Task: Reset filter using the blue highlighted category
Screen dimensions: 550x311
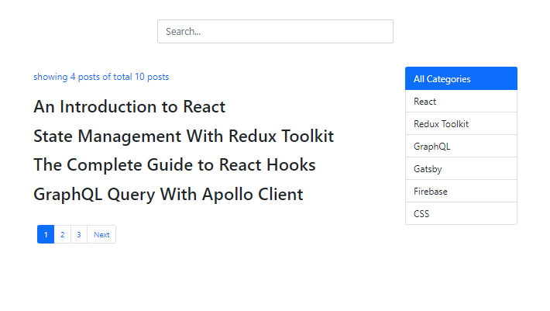Action: pyautogui.click(x=461, y=79)
